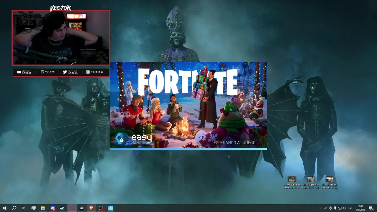Open the Windows Start menu
Viewport: 377px width, 212px height.
pyautogui.click(x=4, y=208)
